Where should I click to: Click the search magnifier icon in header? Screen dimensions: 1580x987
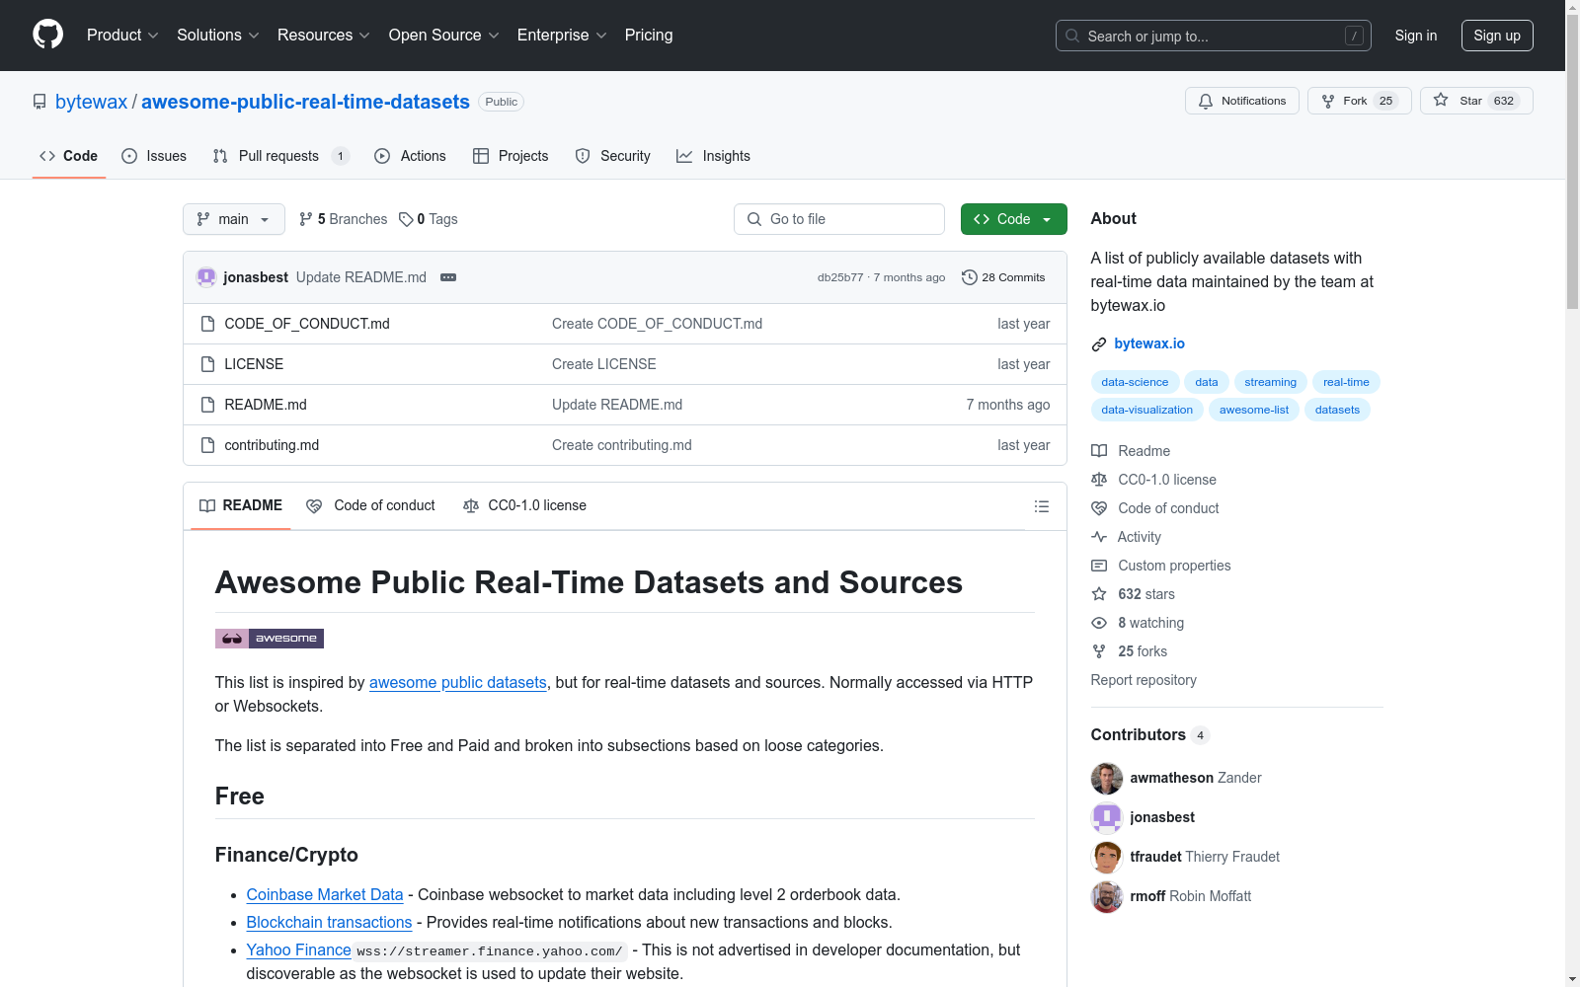(1072, 36)
